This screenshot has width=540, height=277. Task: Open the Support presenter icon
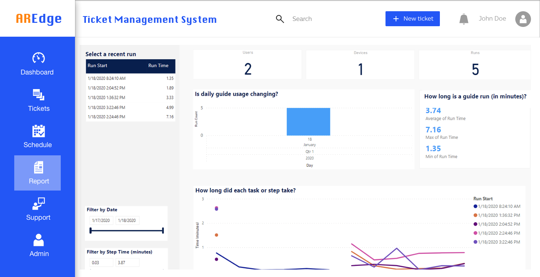coord(38,204)
